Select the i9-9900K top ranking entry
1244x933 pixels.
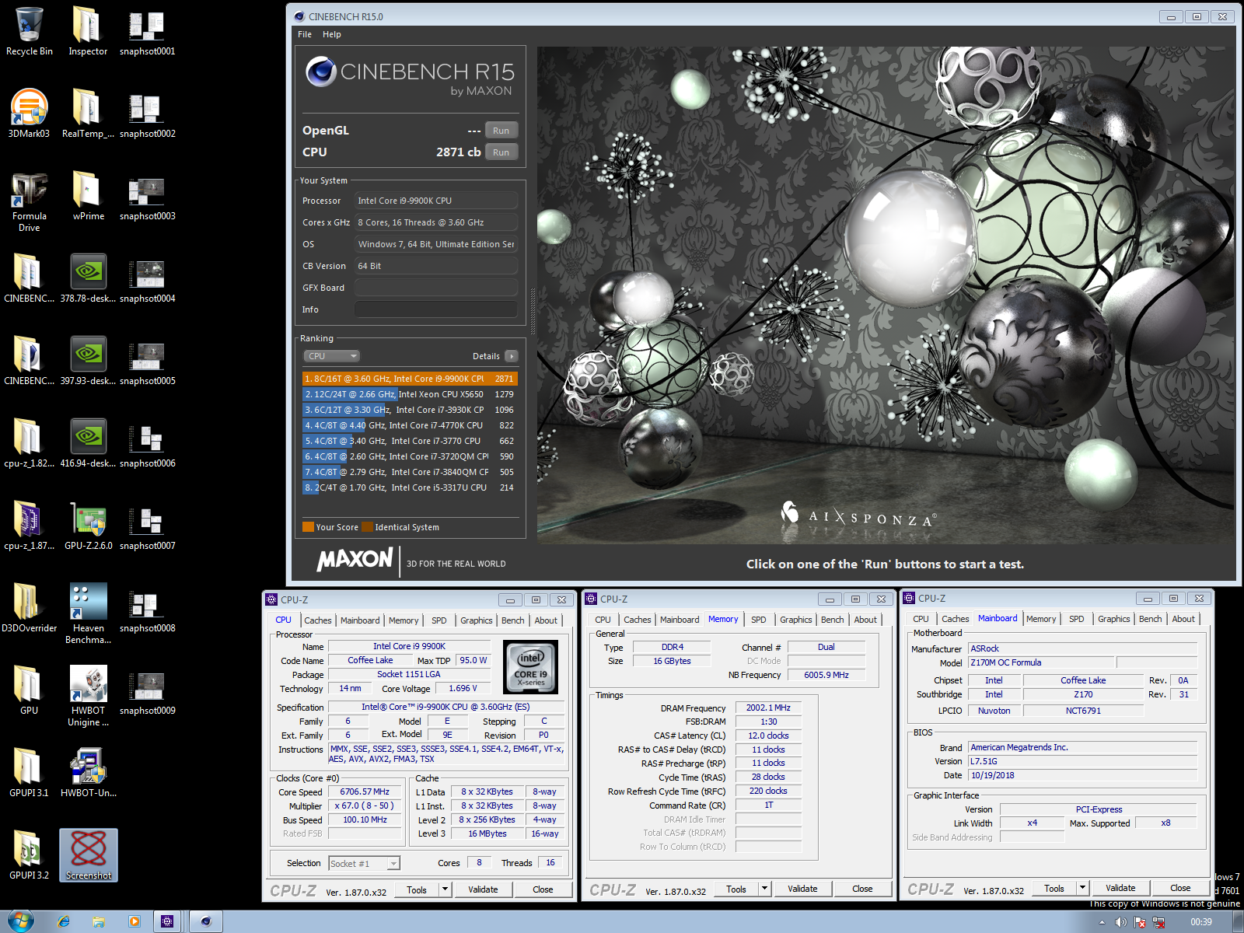tap(410, 379)
